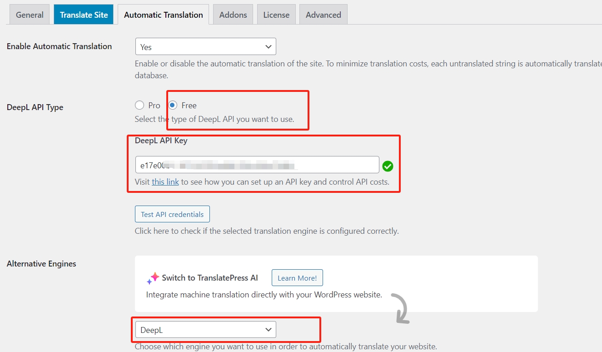Open the Translate Site tab
The image size is (602, 352).
click(84, 15)
